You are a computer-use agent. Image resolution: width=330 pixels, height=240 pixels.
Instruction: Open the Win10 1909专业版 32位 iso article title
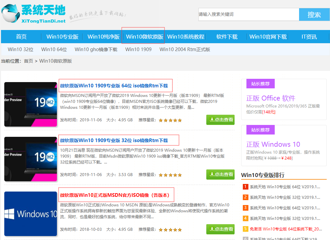tap(114, 140)
